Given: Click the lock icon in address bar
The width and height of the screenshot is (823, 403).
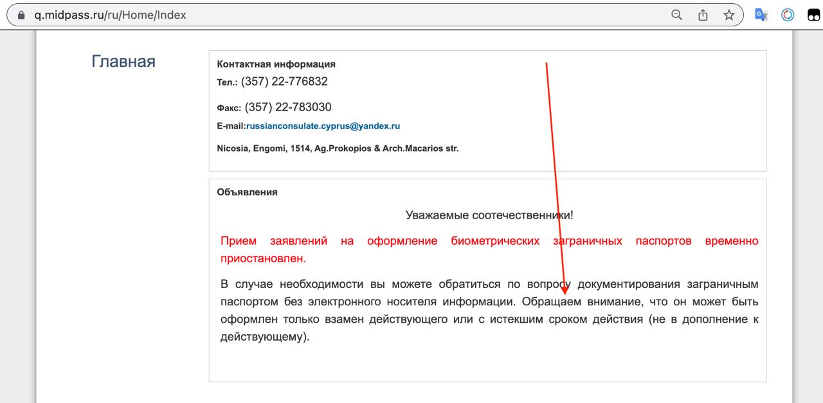Looking at the screenshot, I should click(21, 15).
